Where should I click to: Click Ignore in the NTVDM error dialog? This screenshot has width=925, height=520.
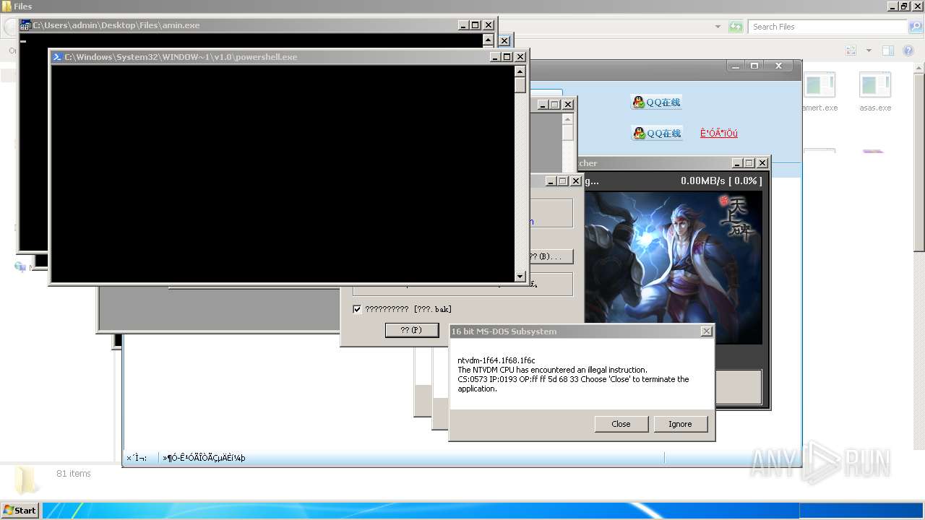[680, 424]
